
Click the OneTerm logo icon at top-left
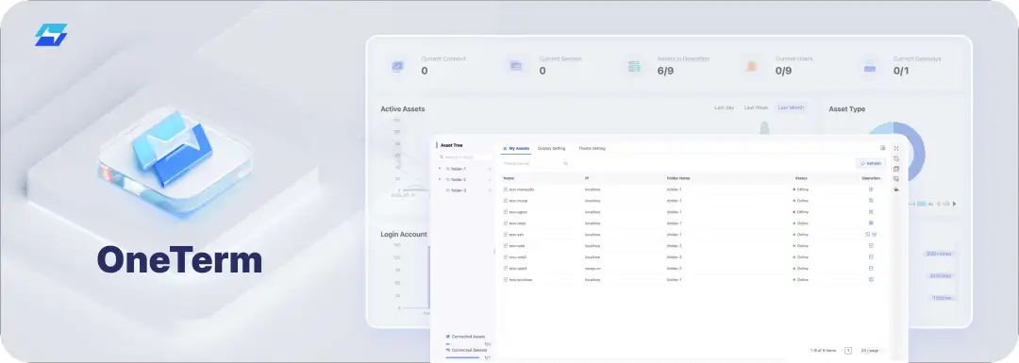pyautogui.click(x=51, y=35)
